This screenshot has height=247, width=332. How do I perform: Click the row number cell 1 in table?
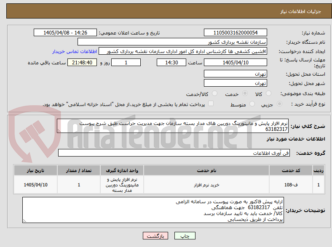tap(319, 185)
